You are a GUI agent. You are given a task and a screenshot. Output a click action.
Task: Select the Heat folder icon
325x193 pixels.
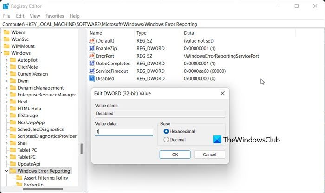click(x=13, y=102)
